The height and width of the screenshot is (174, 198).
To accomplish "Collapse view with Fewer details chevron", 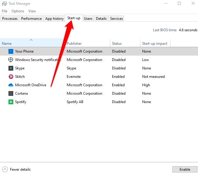I will 5,169.
